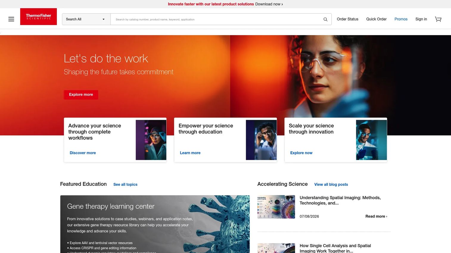Focus the catalog search input field
Image resolution: width=451 pixels, height=253 pixels.
tap(217, 19)
